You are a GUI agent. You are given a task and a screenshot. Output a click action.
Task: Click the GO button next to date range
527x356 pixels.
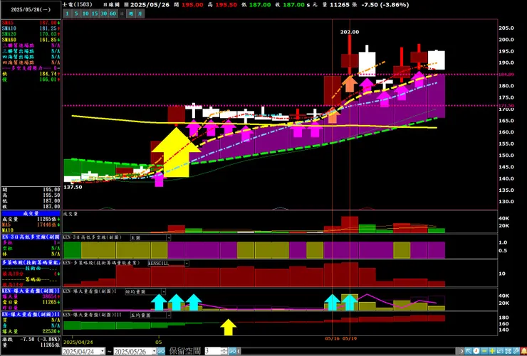point(161,351)
